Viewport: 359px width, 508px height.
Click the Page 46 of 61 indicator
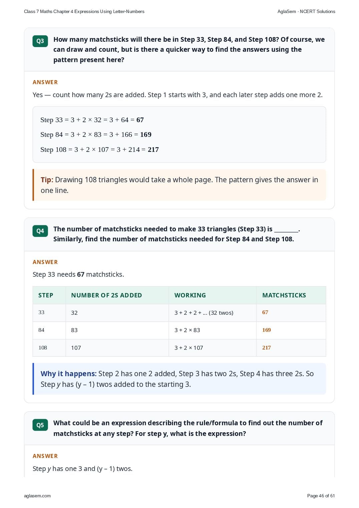321,496
